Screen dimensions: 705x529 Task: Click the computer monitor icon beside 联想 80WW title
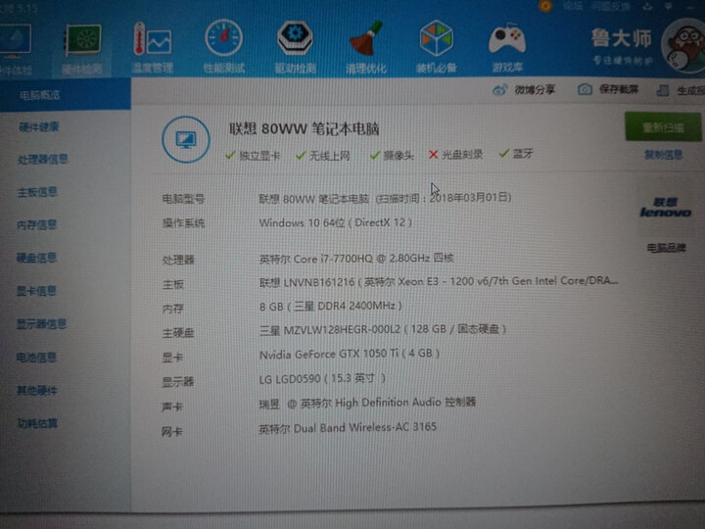[x=186, y=139]
